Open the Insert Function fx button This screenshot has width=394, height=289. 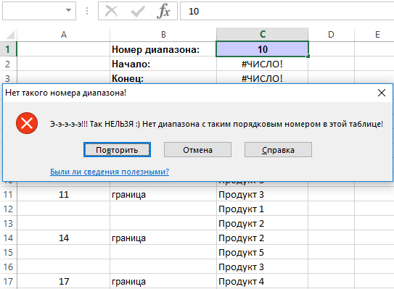pyautogui.click(x=163, y=11)
